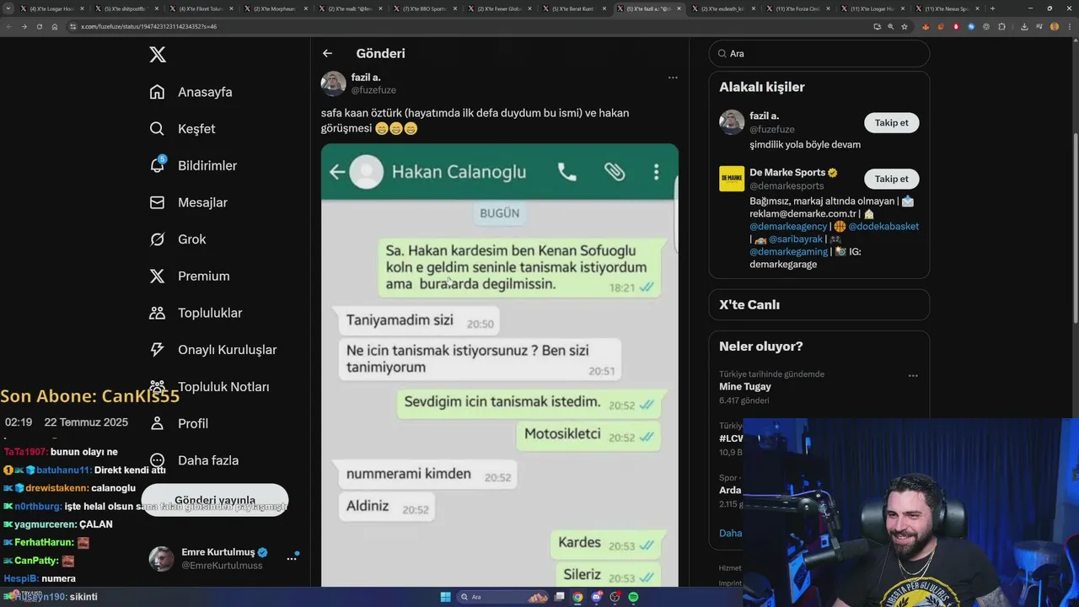The height and width of the screenshot is (607, 1079).
Task: Open @dodekabasket link
Action: 883,227
